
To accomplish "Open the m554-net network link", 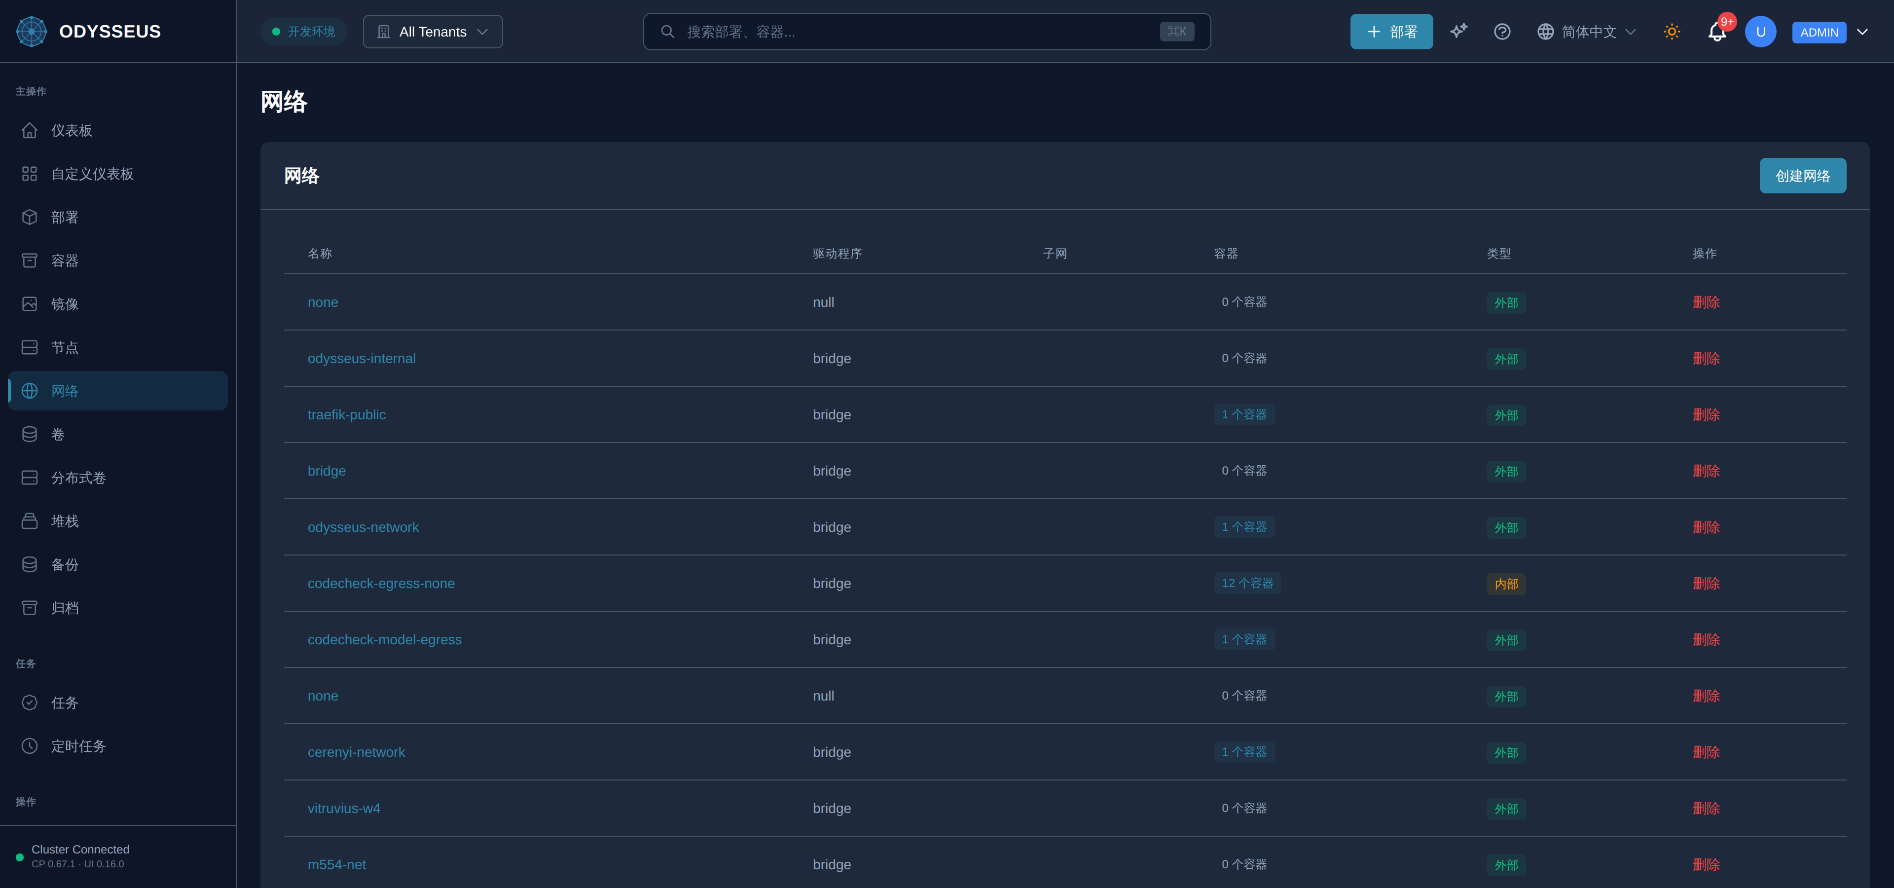I will click(336, 864).
